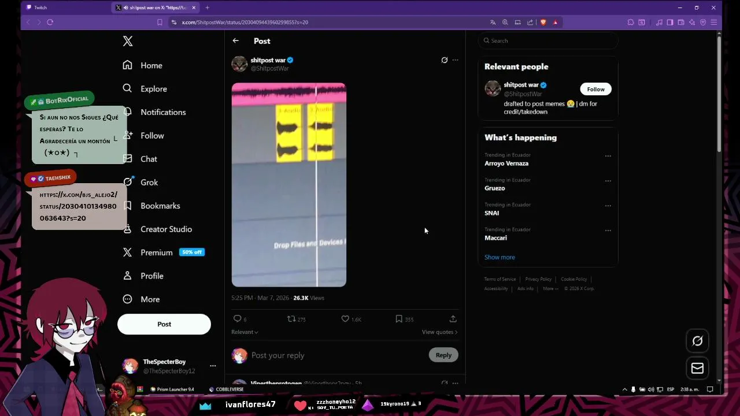Click the Brave Rewards triangle icon
This screenshot has width=740, height=416.
pyautogui.click(x=556, y=22)
